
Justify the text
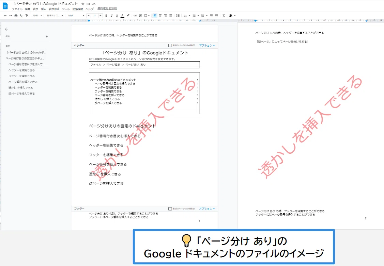click(171, 16)
